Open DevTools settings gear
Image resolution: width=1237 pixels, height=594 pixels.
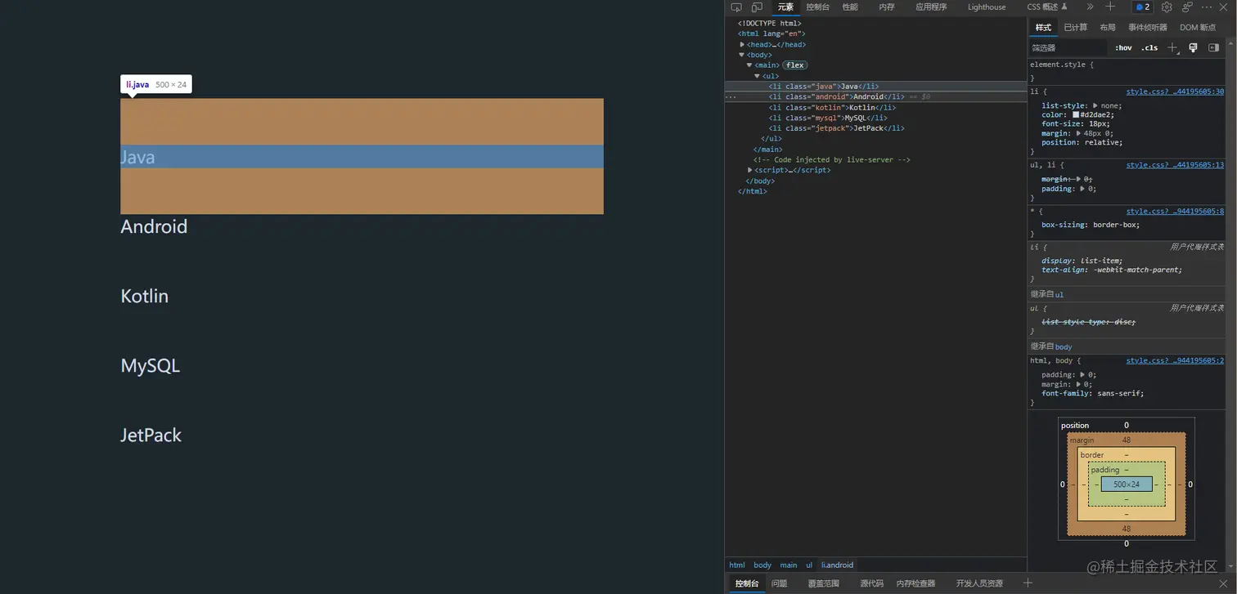point(1167,7)
